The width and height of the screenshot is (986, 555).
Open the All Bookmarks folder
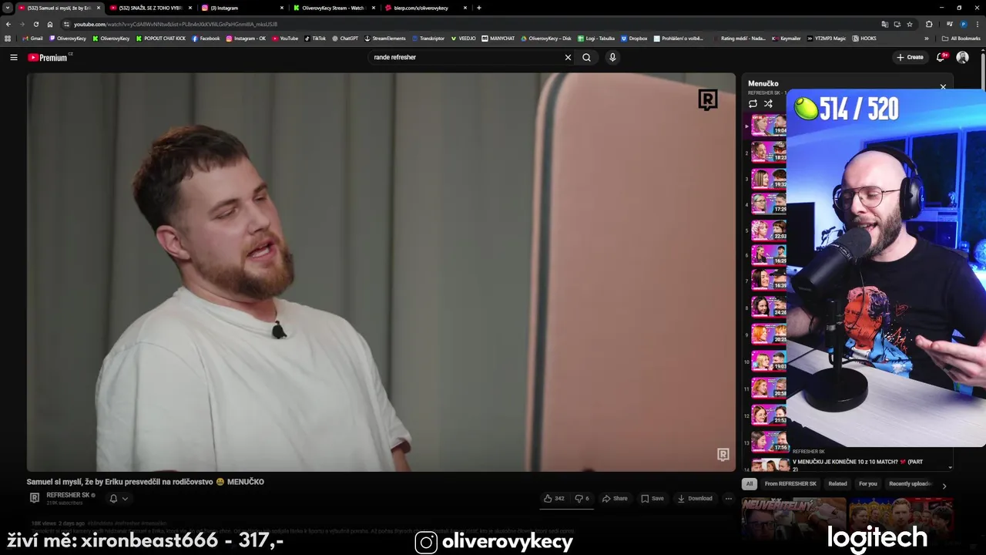961,38
